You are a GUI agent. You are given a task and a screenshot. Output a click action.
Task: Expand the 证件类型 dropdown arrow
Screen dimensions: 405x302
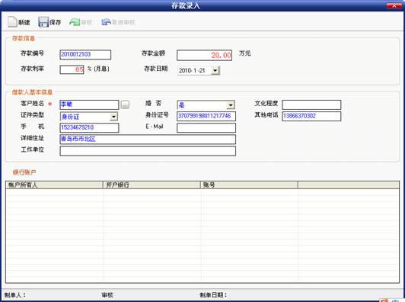coord(113,117)
